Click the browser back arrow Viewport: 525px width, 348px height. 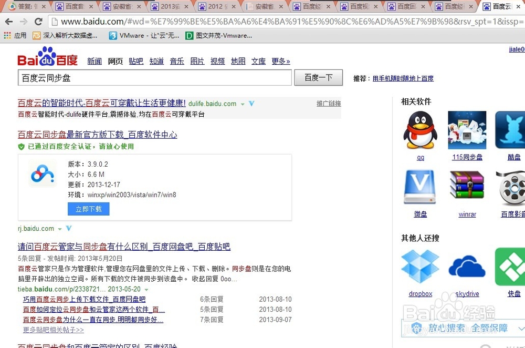(x=9, y=22)
